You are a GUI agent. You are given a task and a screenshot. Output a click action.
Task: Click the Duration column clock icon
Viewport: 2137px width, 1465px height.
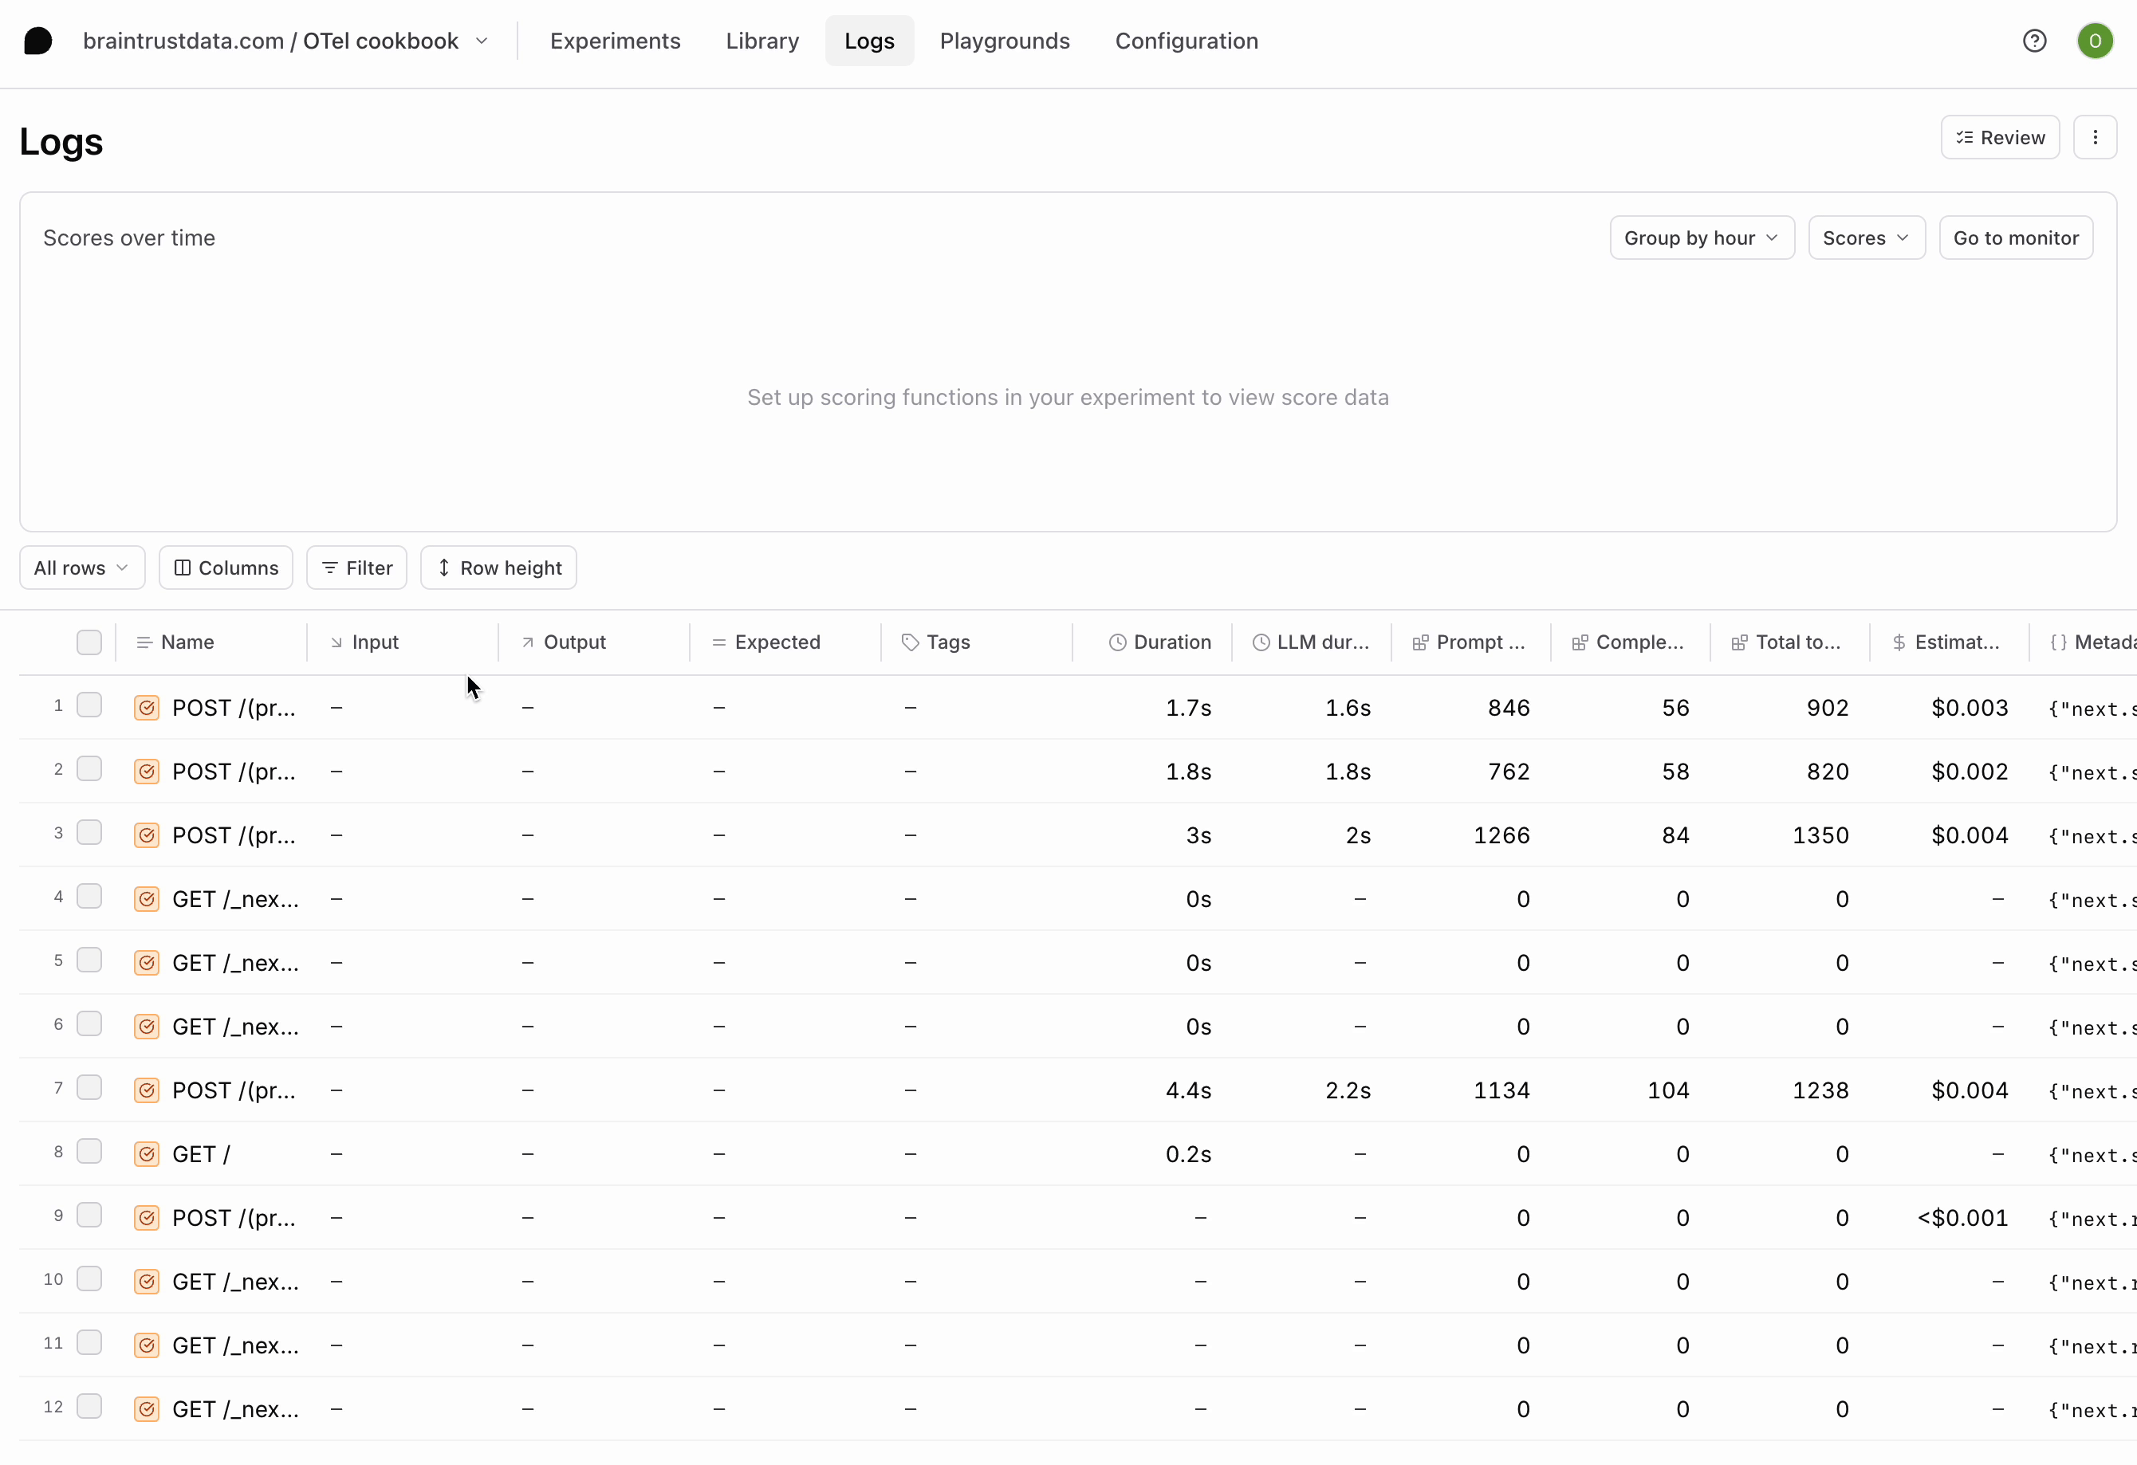[1117, 642]
